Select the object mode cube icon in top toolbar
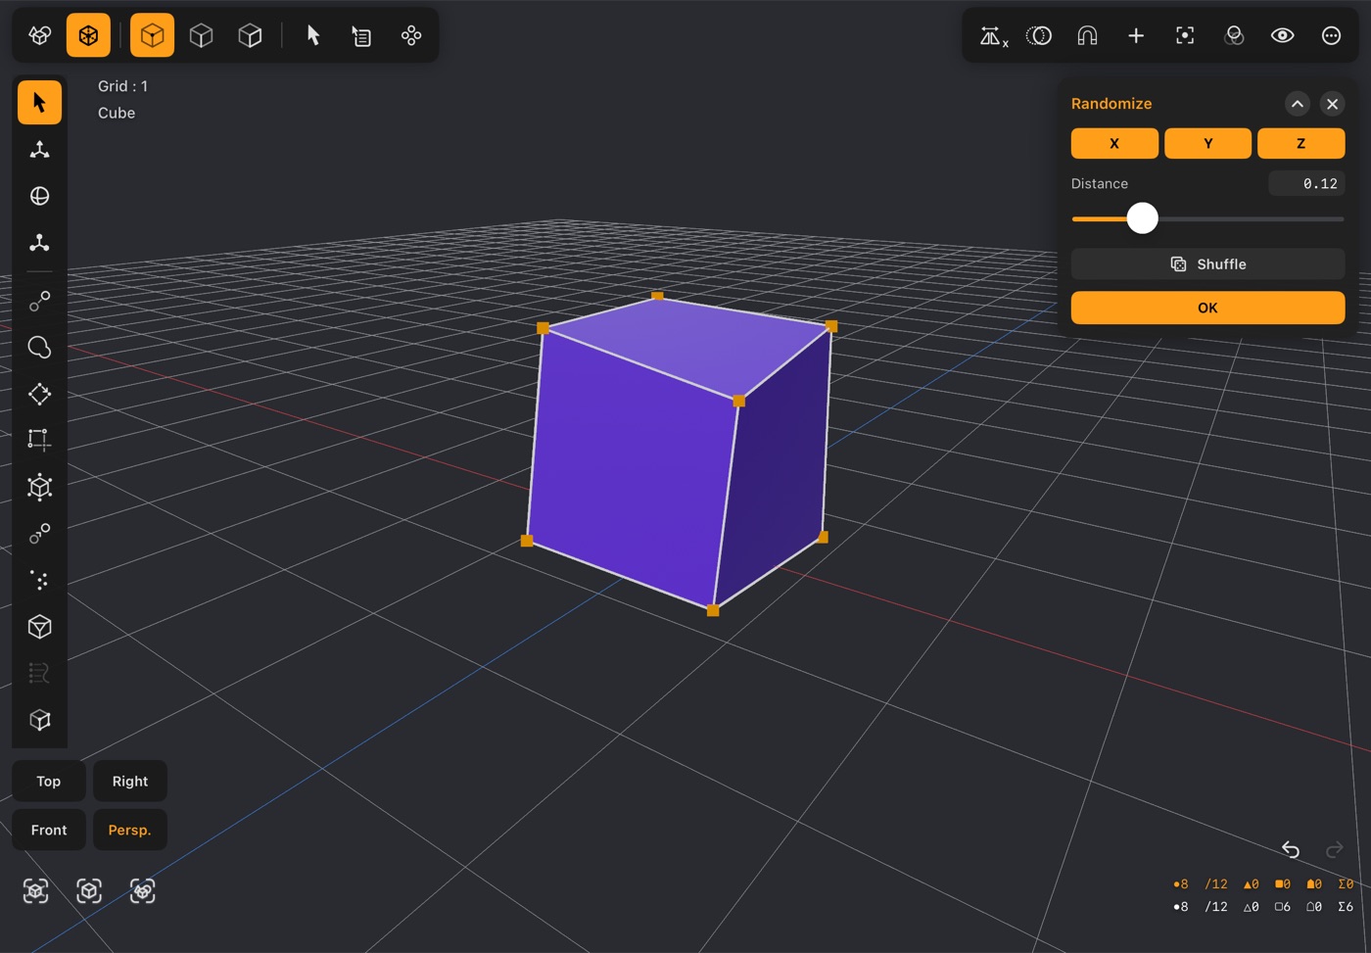The image size is (1371, 953). (40, 35)
